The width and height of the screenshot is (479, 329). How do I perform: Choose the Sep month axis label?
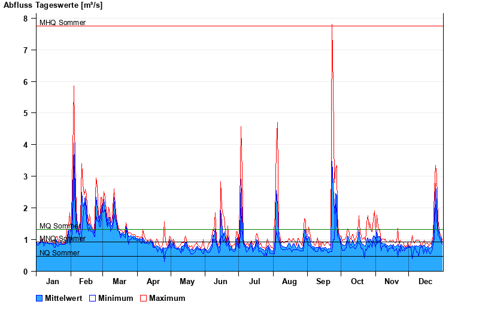(x=323, y=282)
